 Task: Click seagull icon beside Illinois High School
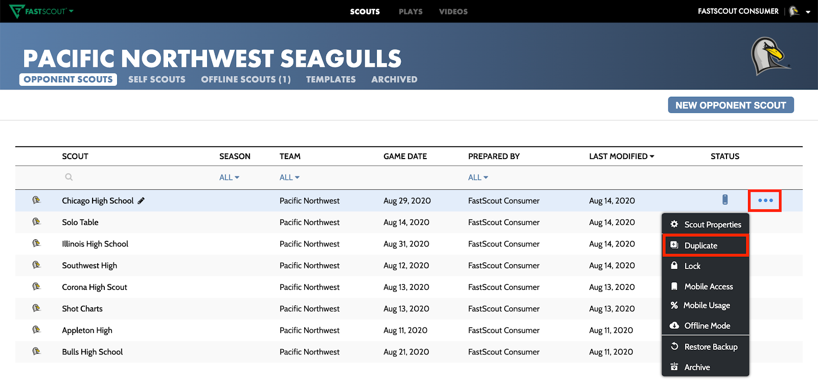click(36, 243)
